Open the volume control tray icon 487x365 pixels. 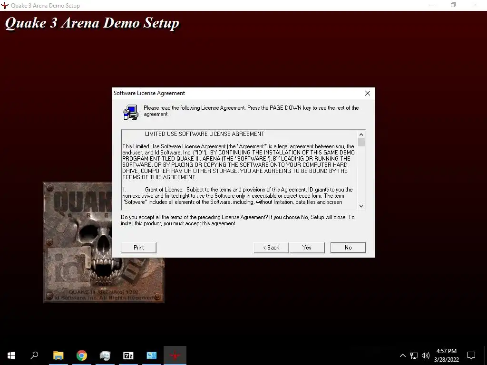click(x=426, y=355)
